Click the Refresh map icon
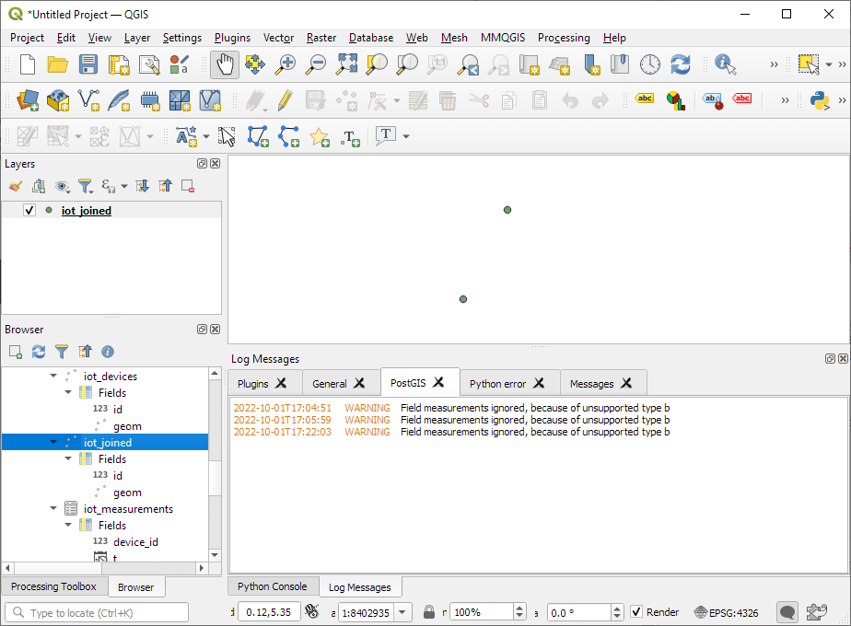 [680, 64]
